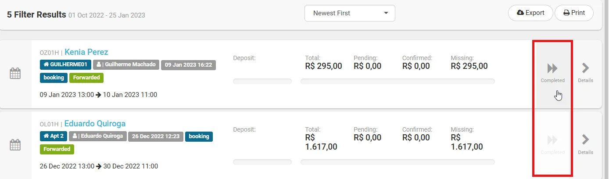Click Forwarded tag on Eduardo Quiroga booking

click(57, 149)
